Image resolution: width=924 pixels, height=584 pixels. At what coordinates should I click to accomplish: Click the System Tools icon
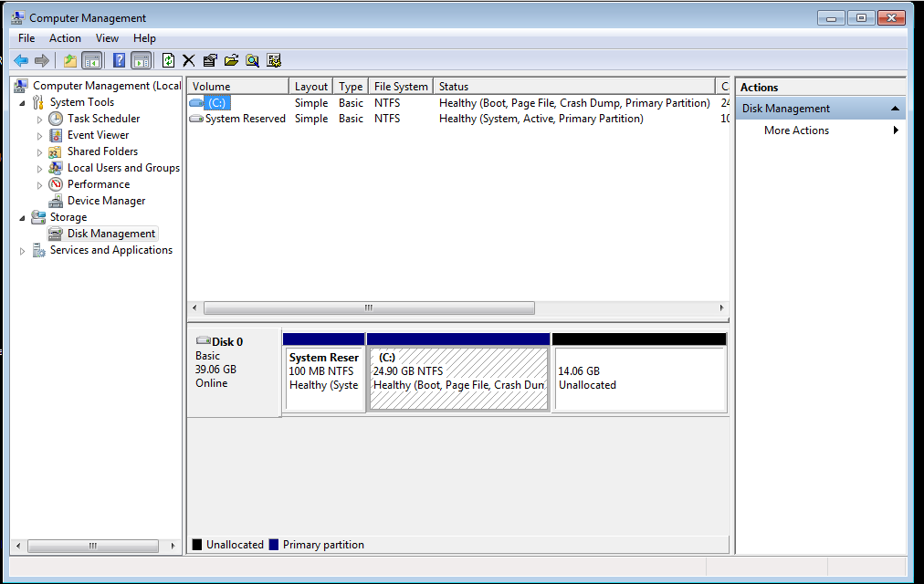point(38,102)
